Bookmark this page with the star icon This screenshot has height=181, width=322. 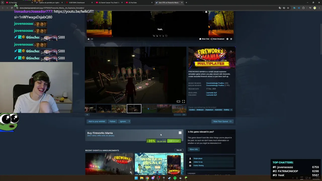[x=288, y=8]
